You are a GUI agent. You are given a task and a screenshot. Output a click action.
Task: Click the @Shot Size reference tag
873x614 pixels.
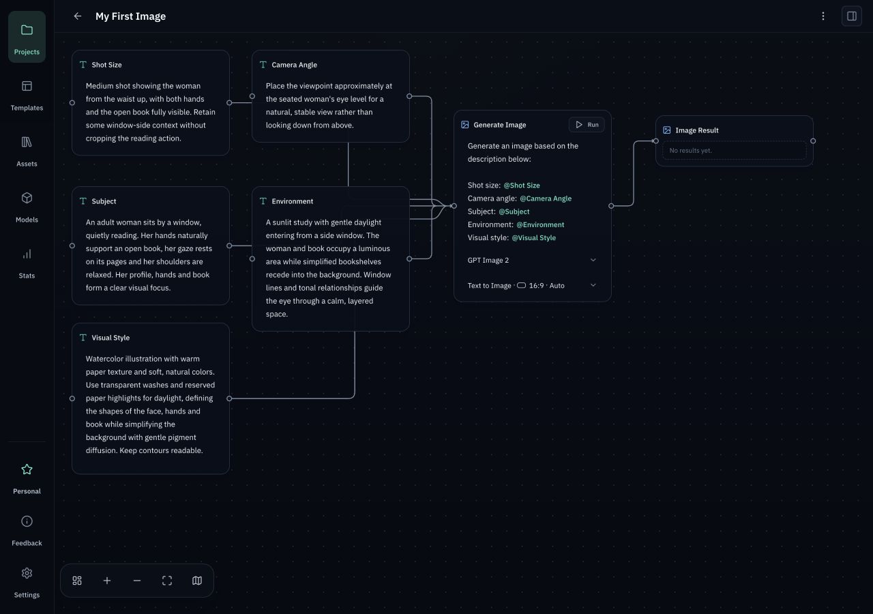coord(522,185)
